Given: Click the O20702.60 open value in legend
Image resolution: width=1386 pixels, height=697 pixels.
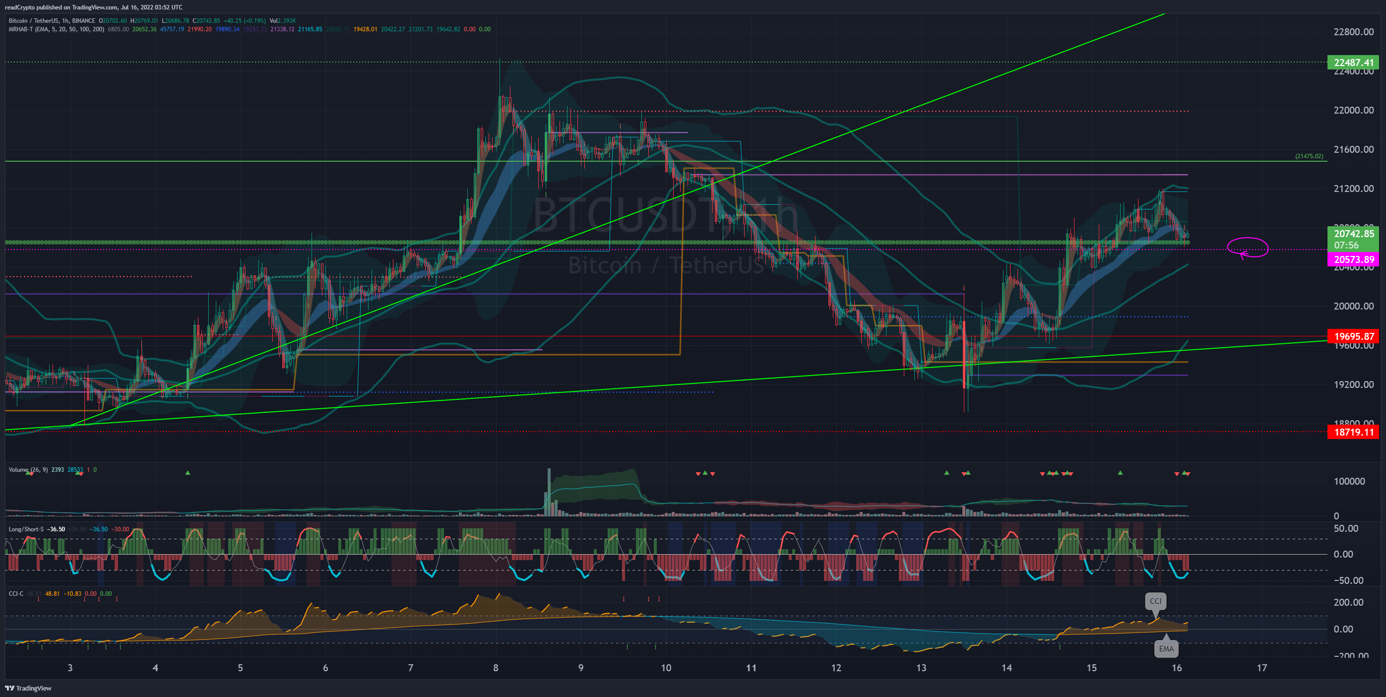Looking at the screenshot, I should 113,20.
